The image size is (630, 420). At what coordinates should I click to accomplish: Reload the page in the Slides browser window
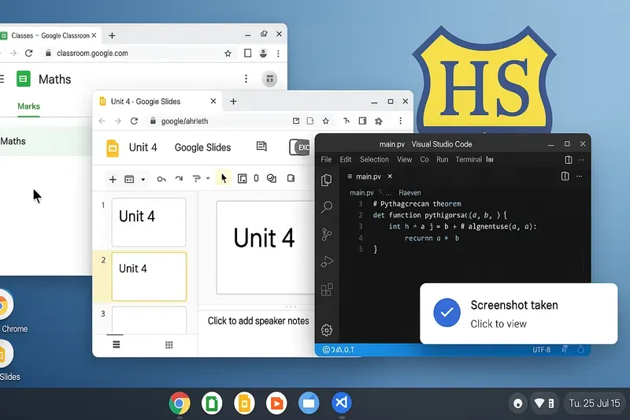134,121
